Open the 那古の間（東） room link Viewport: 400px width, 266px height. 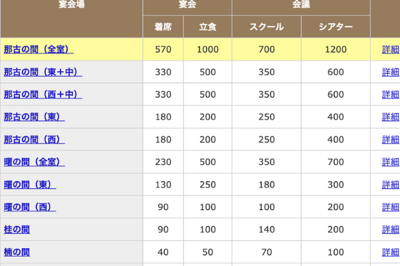pos(34,117)
